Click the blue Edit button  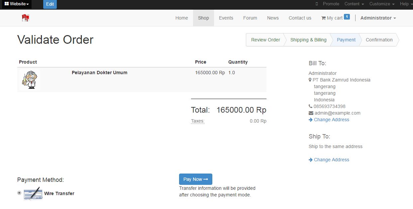(x=50, y=4)
